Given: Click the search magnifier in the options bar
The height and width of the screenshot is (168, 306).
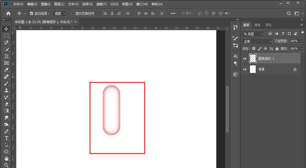Looking at the screenshot, I should tap(289, 13).
